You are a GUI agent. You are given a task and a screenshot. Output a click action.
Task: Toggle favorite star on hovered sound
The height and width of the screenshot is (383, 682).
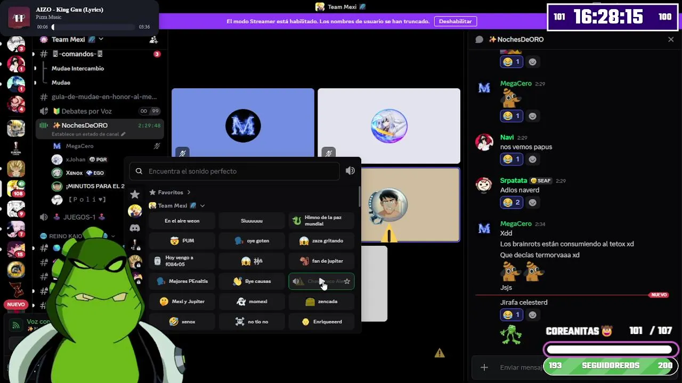347,281
